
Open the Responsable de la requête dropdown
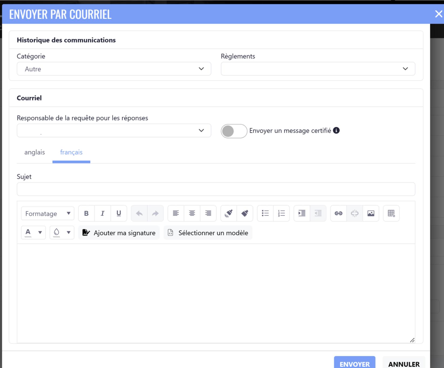(x=114, y=130)
